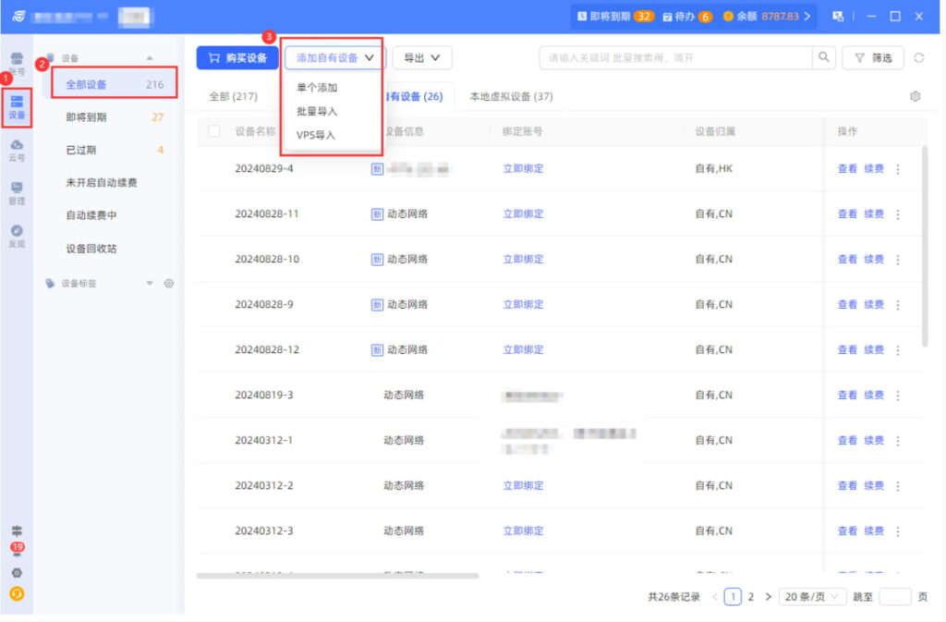Screen dimensions: 946x622
Task: Click the vertical scrollbar of table
Action: tap(924, 246)
